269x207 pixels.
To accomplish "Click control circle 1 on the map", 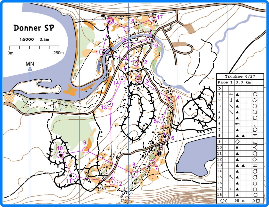I will tap(102, 52).
